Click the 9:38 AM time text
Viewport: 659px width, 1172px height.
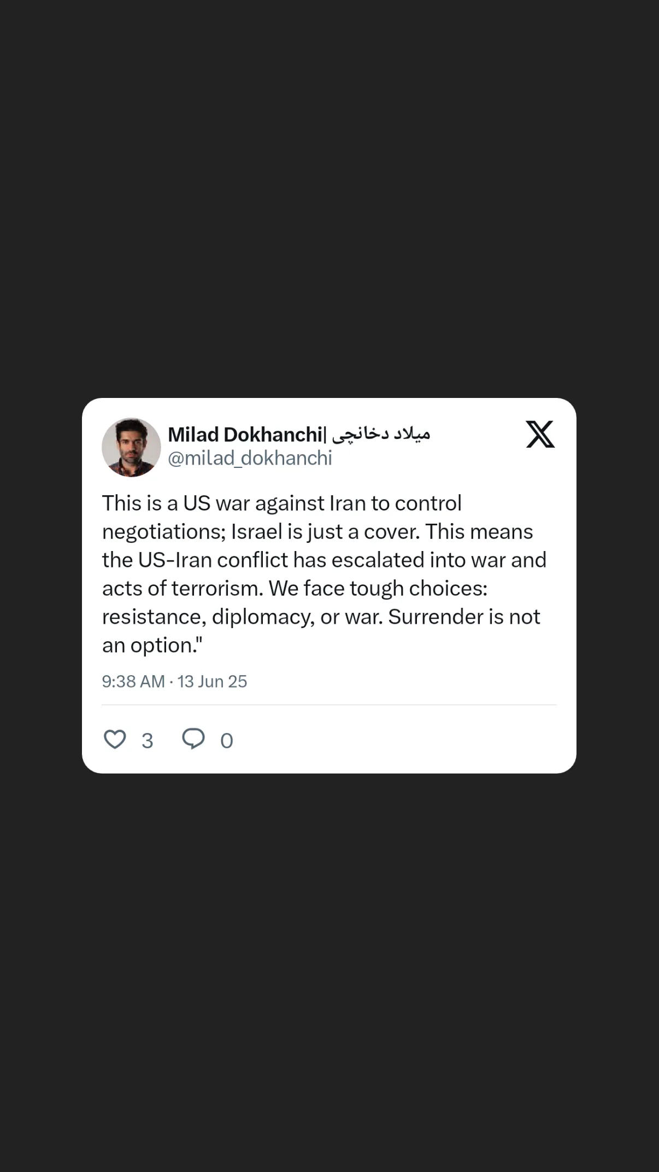pyautogui.click(x=133, y=681)
